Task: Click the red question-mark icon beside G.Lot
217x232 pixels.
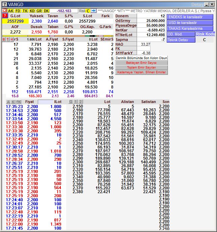Action: pyautogui.click(x=5, y=16)
